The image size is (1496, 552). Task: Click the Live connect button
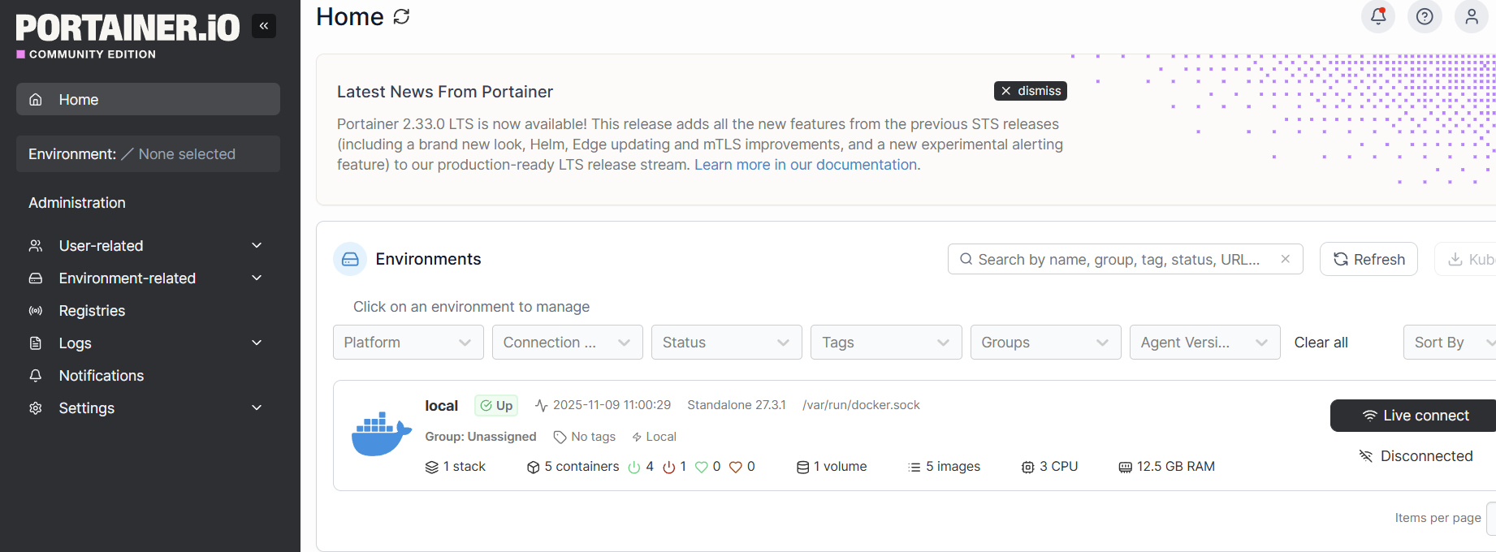point(1414,416)
